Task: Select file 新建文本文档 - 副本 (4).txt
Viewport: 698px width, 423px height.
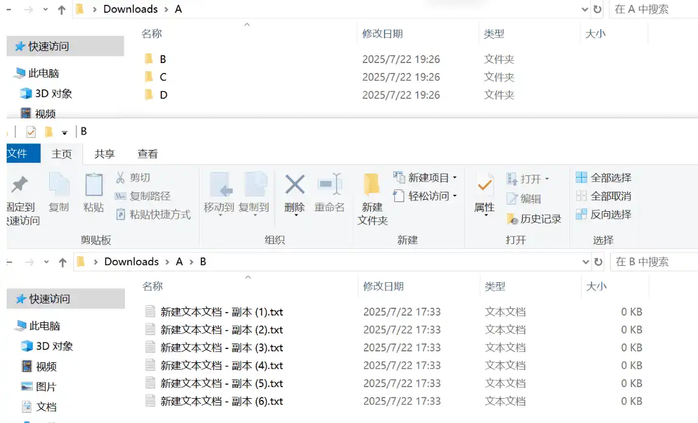Action: coord(222,365)
